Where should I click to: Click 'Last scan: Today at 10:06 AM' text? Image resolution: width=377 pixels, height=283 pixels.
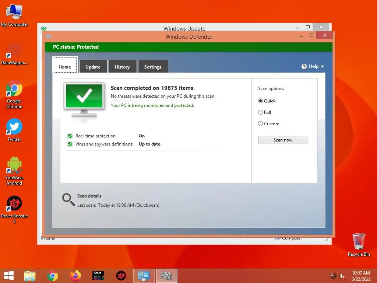pyautogui.click(x=118, y=205)
